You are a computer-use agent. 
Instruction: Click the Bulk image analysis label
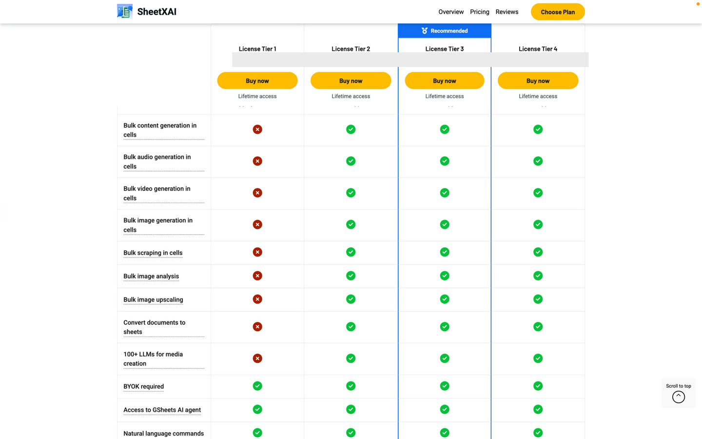tap(151, 276)
